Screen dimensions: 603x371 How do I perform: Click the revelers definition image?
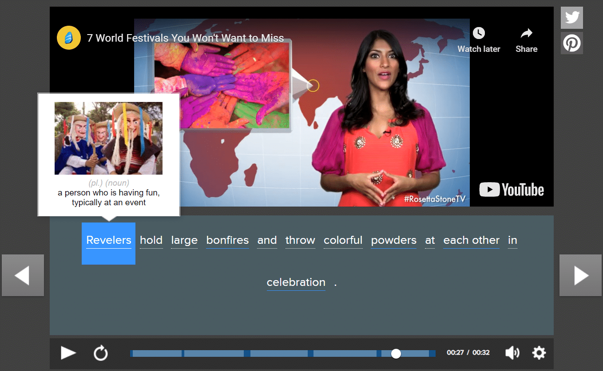click(x=108, y=138)
